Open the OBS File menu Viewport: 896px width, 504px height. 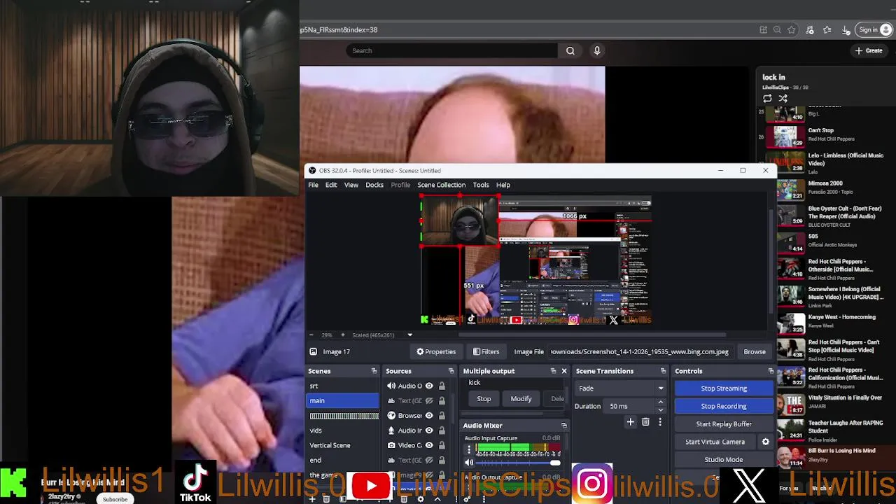coord(314,185)
